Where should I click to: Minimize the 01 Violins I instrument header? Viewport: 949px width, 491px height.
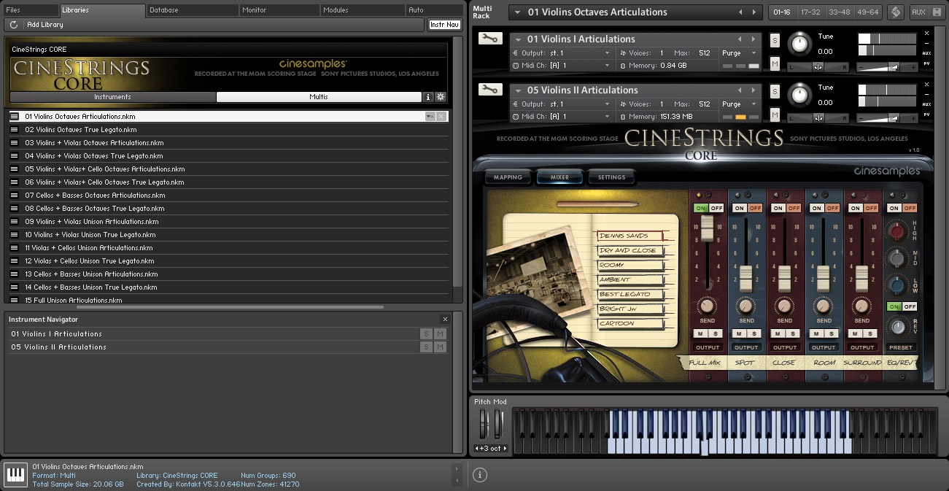tap(926, 43)
